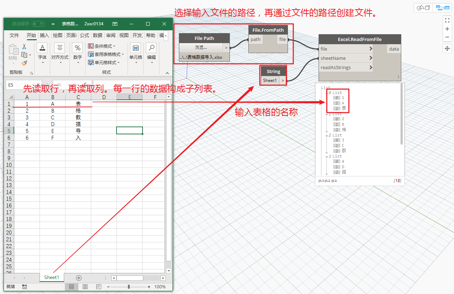454x294 pixels.
Task: Toggle the 自动保存 AutoSave switch
Action: pos(38,24)
